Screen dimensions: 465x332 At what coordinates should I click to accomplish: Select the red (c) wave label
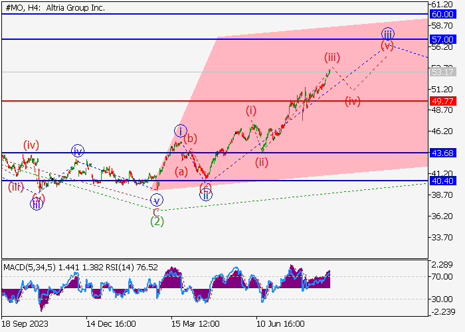(205, 187)
